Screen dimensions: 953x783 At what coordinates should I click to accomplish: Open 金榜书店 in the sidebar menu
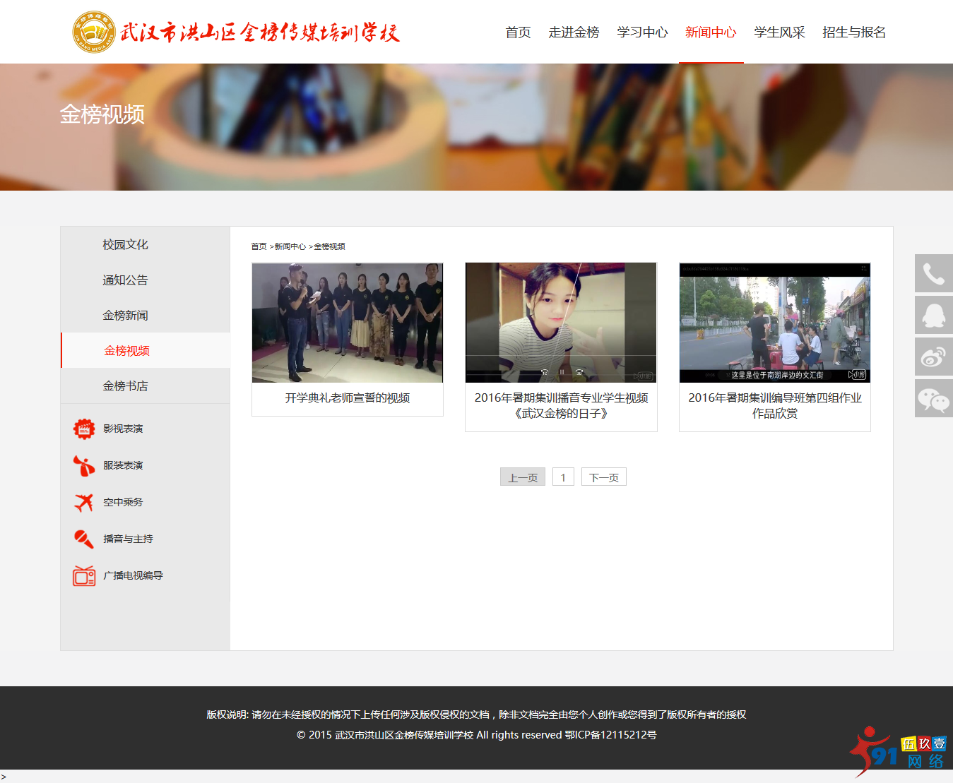point(125,386)
